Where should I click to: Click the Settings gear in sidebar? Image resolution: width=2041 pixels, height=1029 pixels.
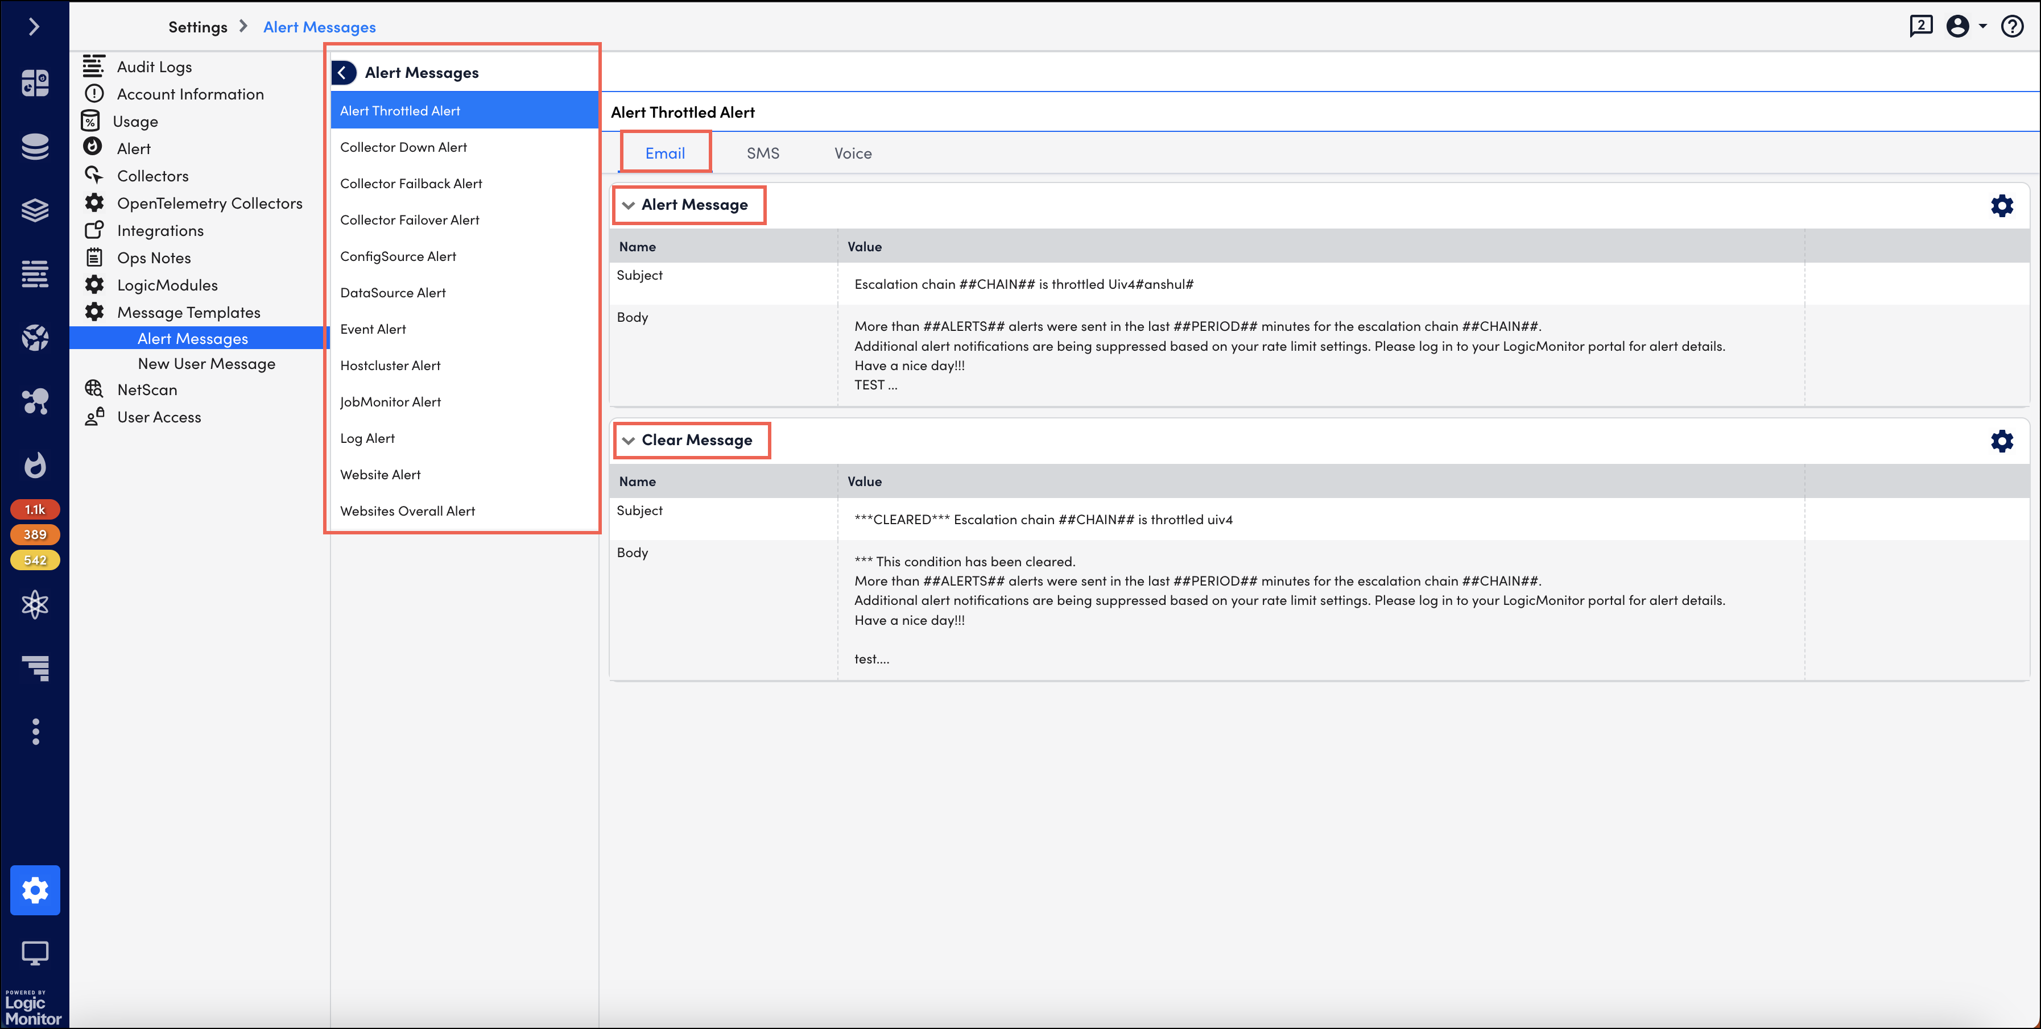[x=35, y=890]
